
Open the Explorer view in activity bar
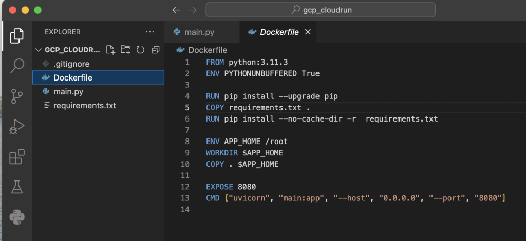coord(16,35)
